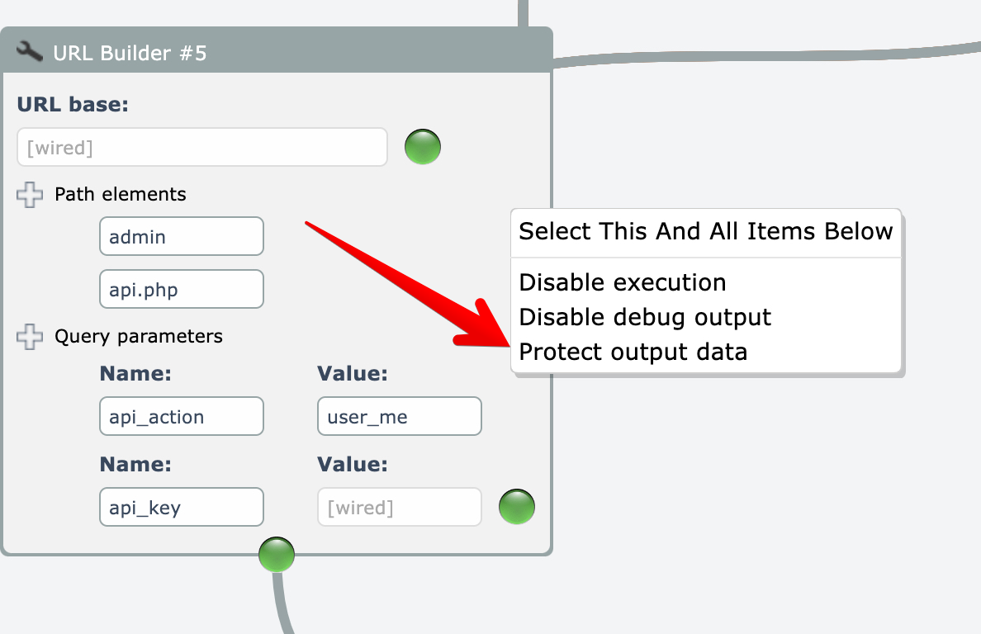Select Protect output data menu option
Screen dimensions: 981x634
coord(633,352)
